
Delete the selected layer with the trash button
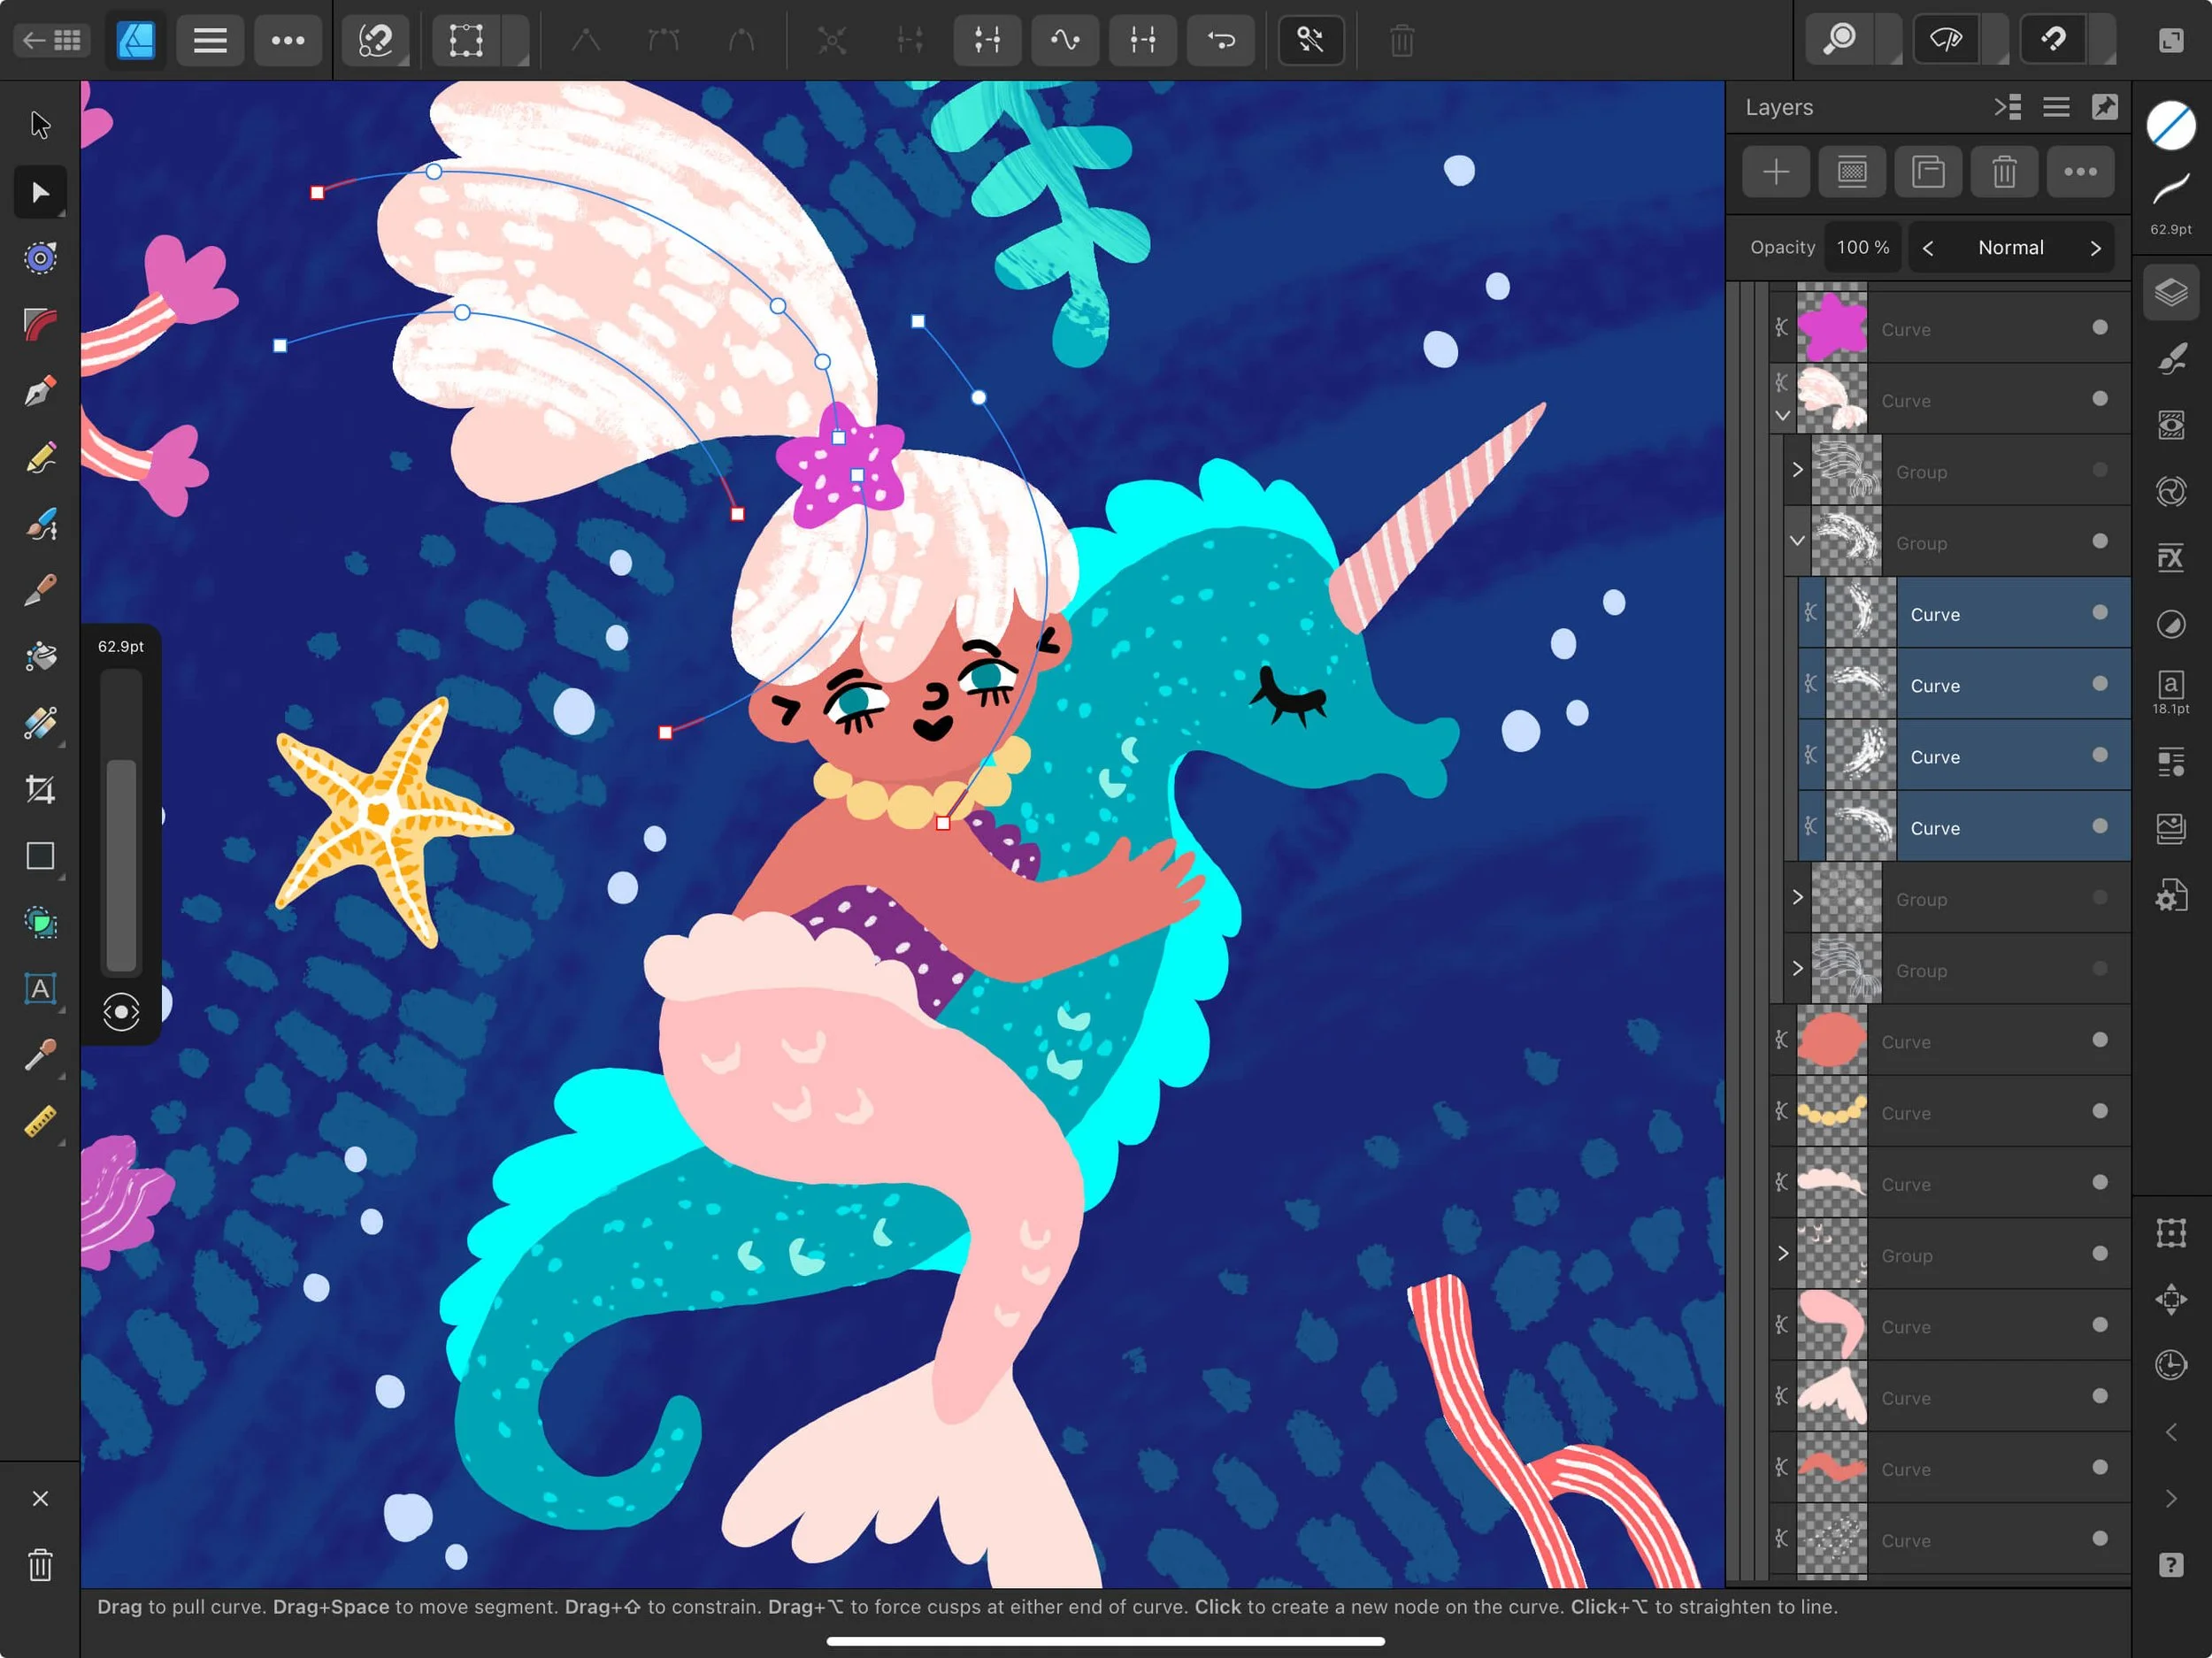(x=2003, y=171)
